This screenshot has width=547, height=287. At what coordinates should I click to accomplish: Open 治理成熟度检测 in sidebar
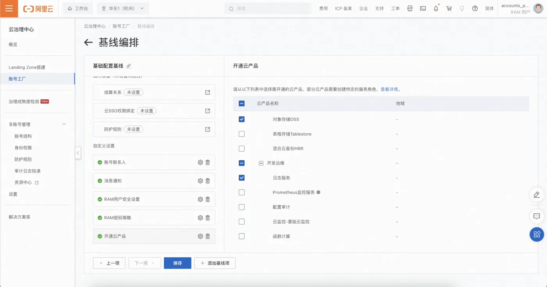coord(24,102)
